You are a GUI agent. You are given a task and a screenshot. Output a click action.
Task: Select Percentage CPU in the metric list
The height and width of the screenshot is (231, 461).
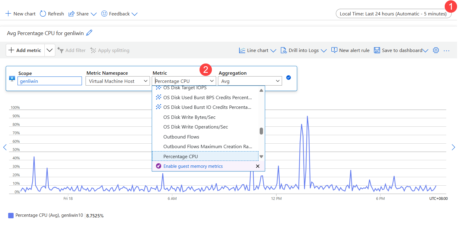[x=180, y=156]
